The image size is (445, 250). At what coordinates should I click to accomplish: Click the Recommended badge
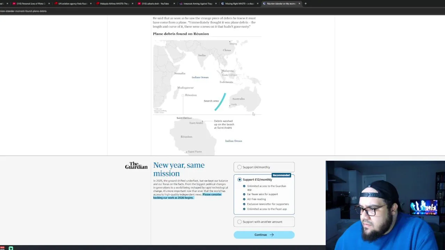pos(281,175)
